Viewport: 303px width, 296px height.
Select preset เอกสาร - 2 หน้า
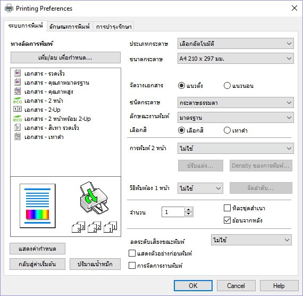(44, 101)
